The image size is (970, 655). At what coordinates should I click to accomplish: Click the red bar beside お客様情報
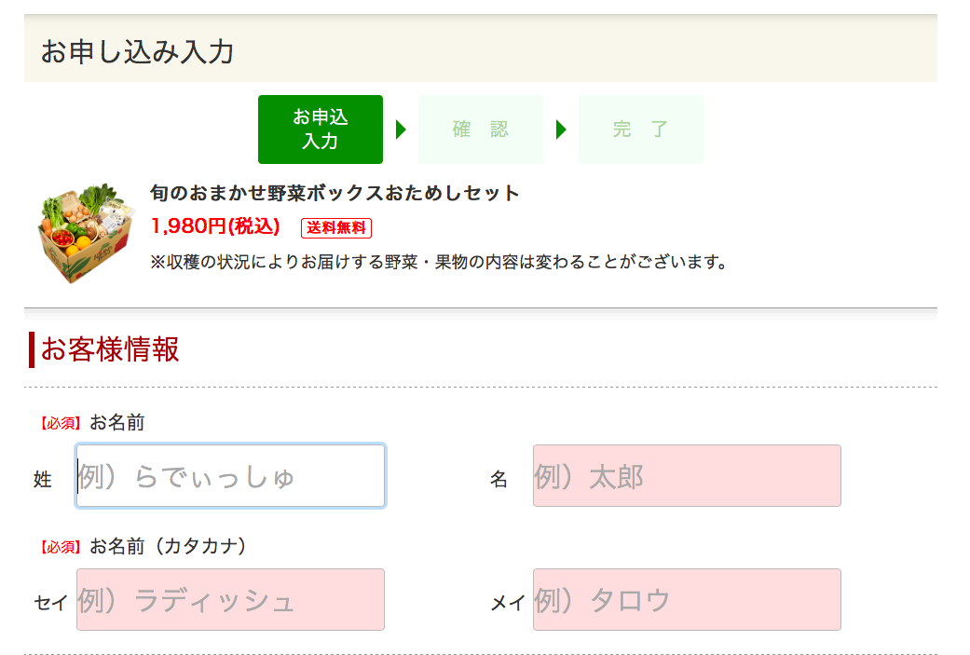pos(32,349)
